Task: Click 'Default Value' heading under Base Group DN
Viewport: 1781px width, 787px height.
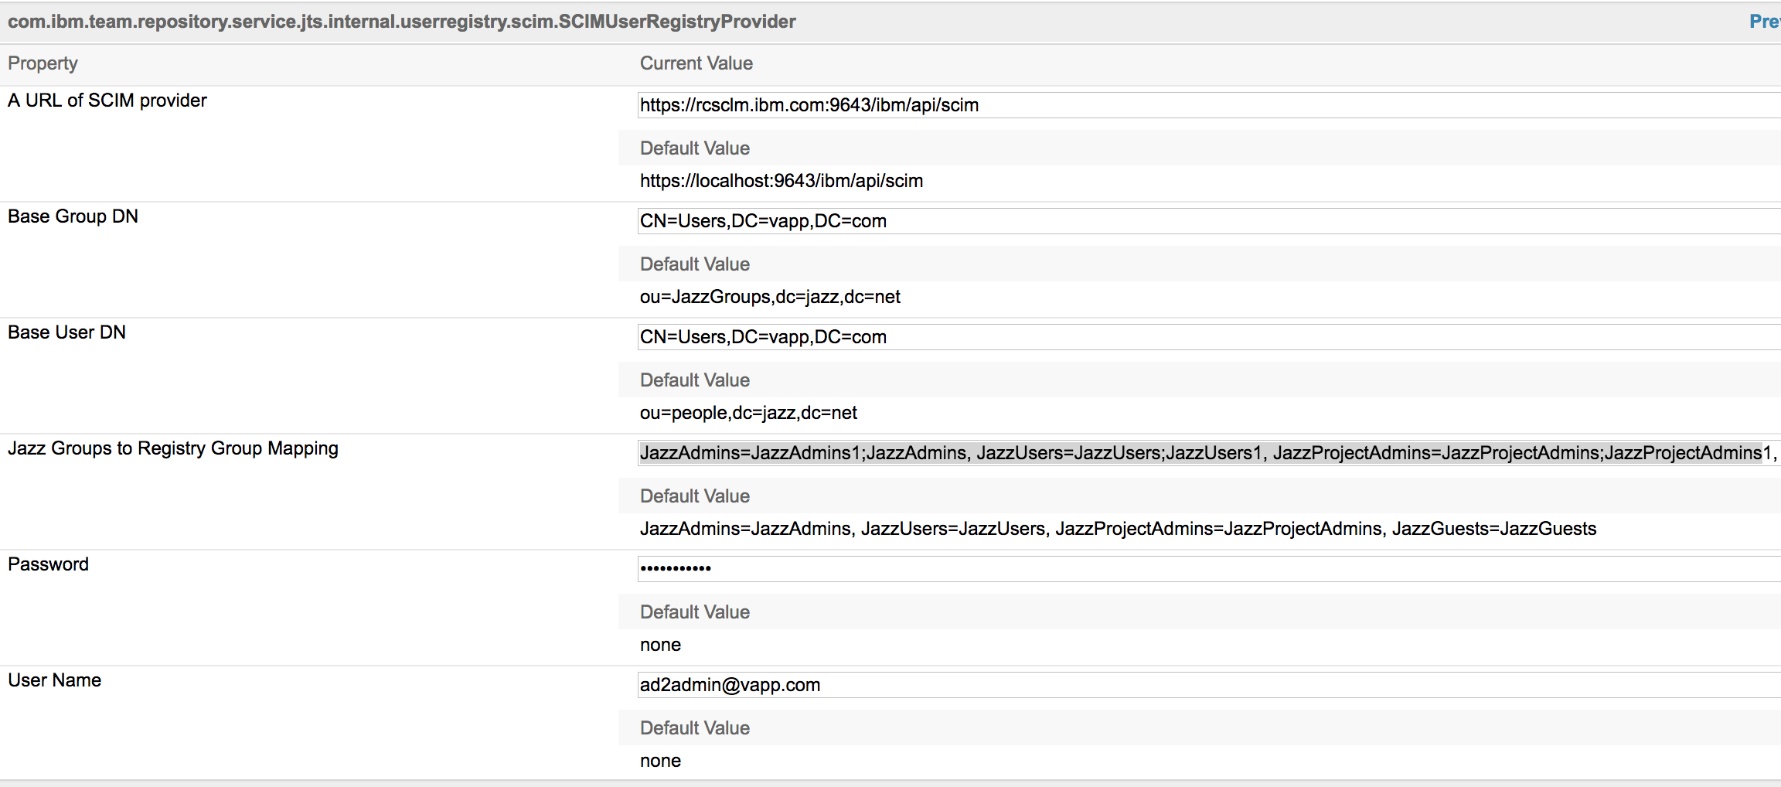Action: tap(695, 264)
